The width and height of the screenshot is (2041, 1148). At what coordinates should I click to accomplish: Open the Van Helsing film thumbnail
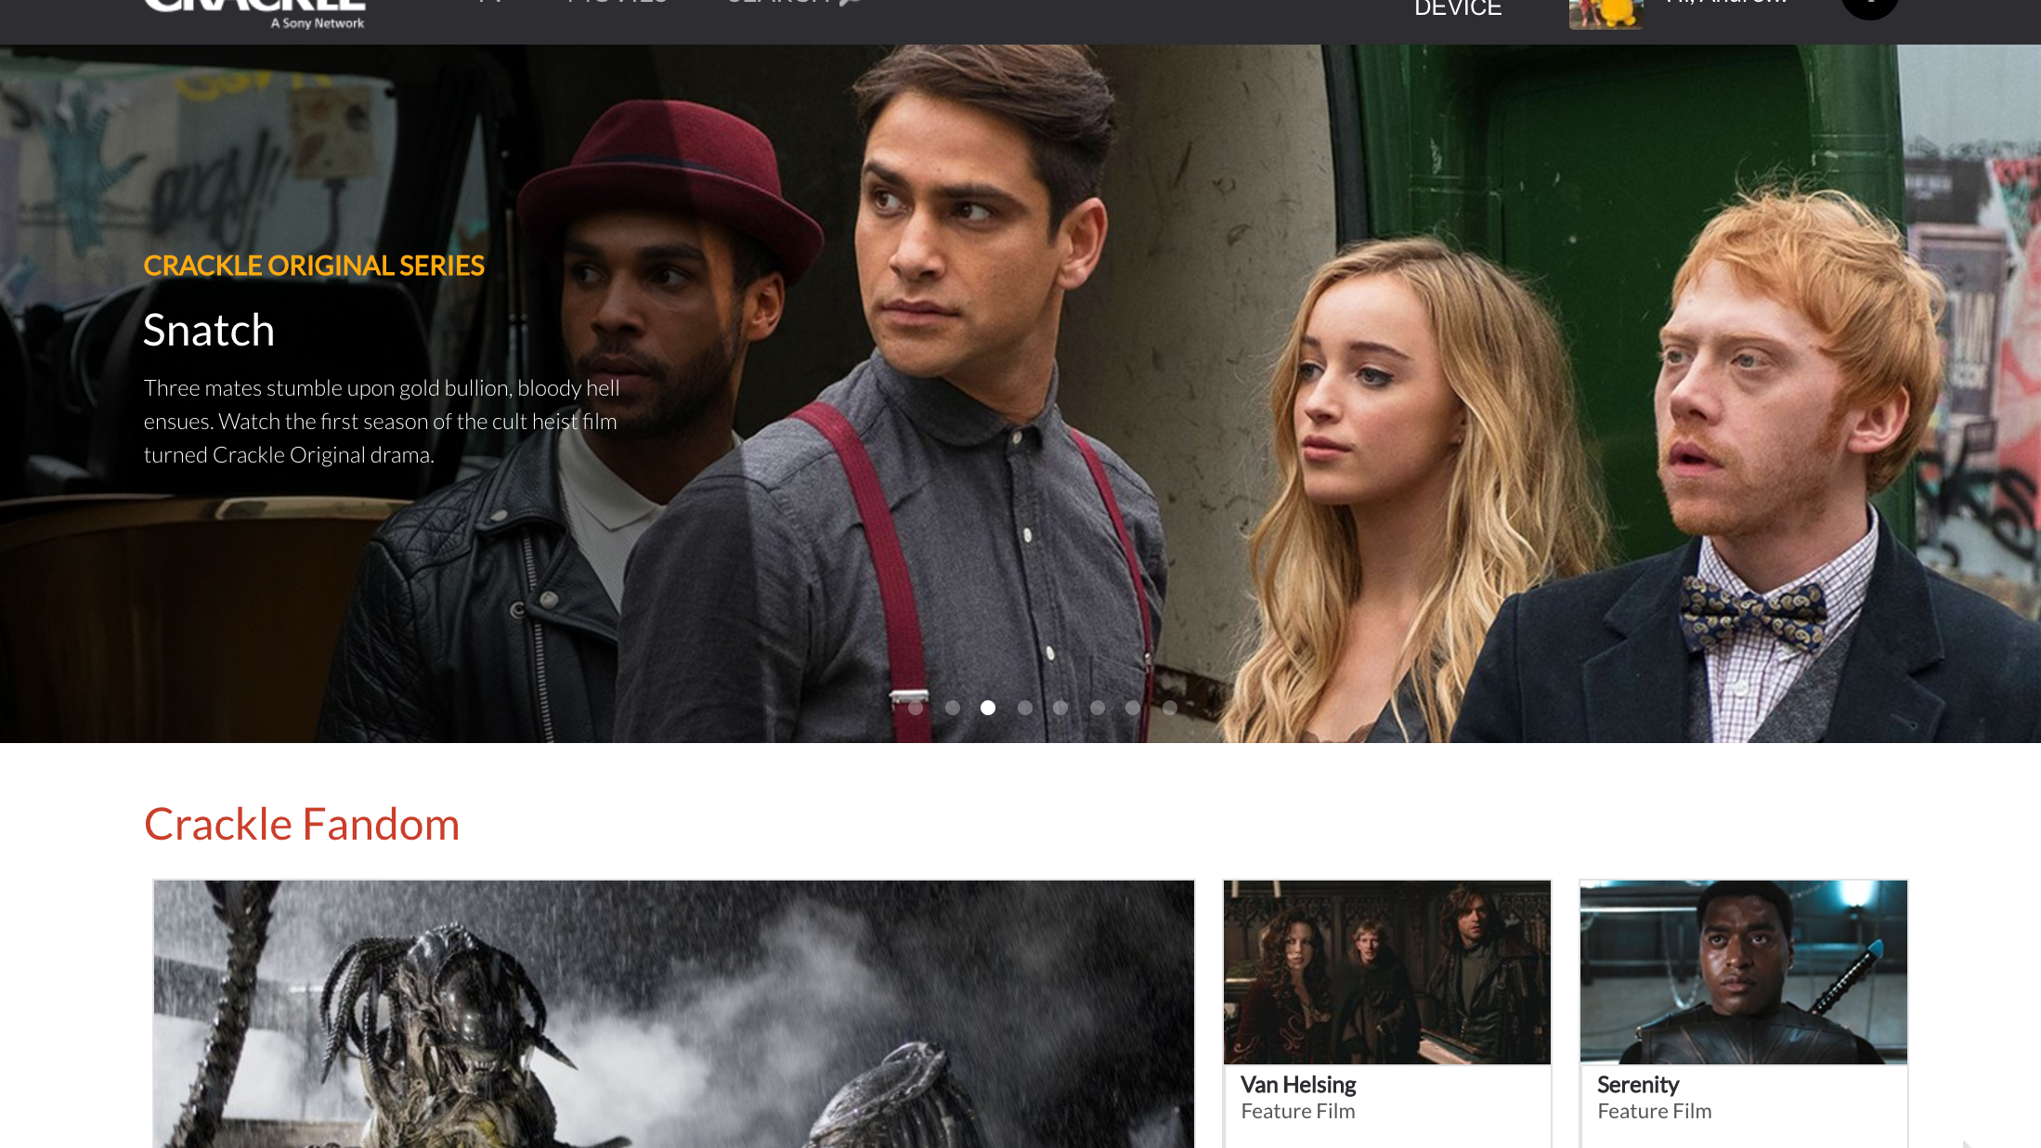pos(1387,972)
